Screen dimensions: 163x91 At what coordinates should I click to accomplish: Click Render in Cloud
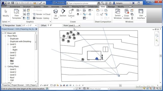tap(42, 14)
